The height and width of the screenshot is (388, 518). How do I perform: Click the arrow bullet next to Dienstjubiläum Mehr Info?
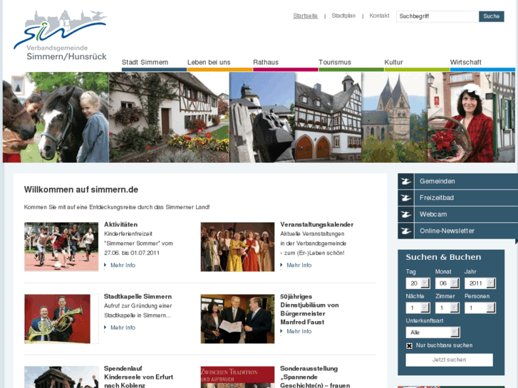[281, 331]
